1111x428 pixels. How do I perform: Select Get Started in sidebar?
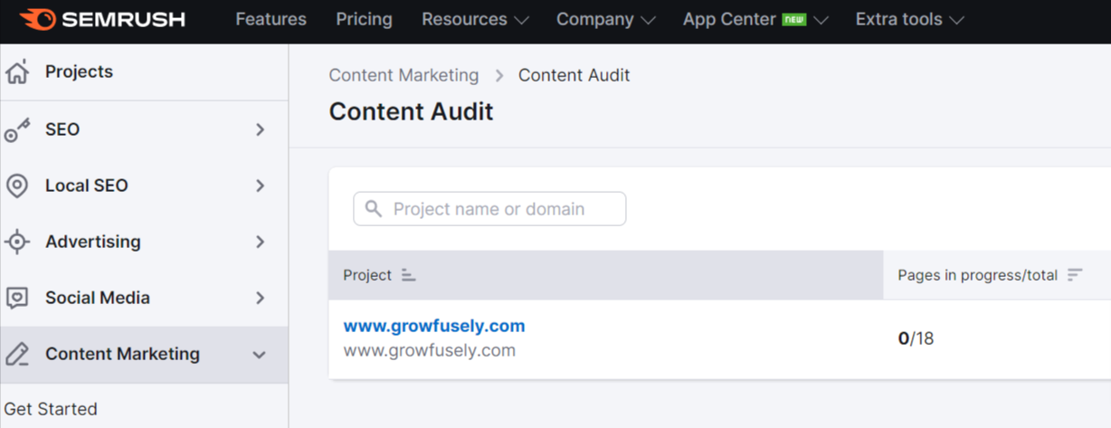pyautogui.click(x=51, y=409)
